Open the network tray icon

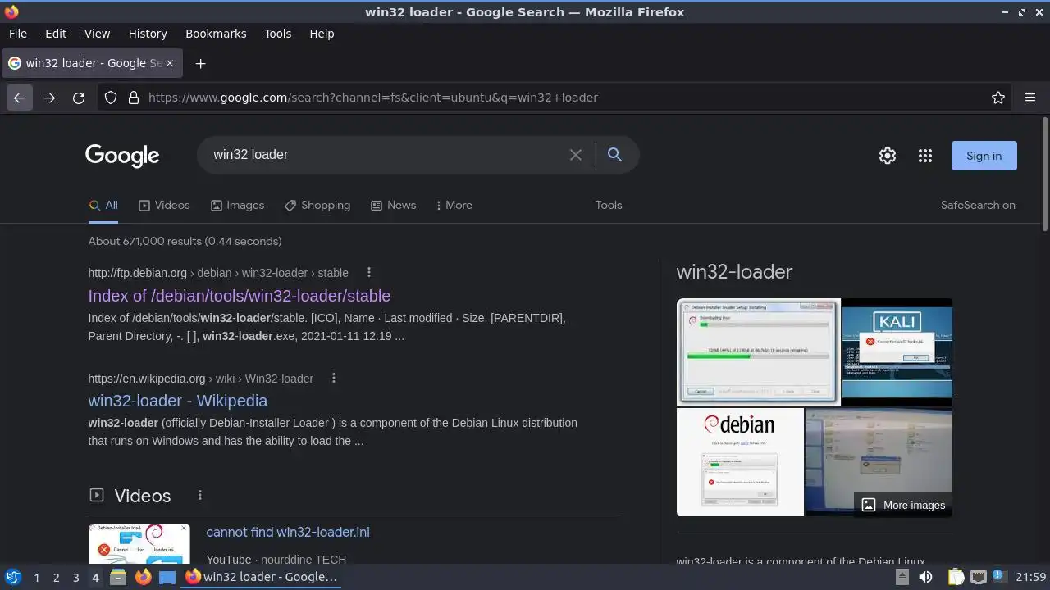pyautogui.click(x=978, y=577)
